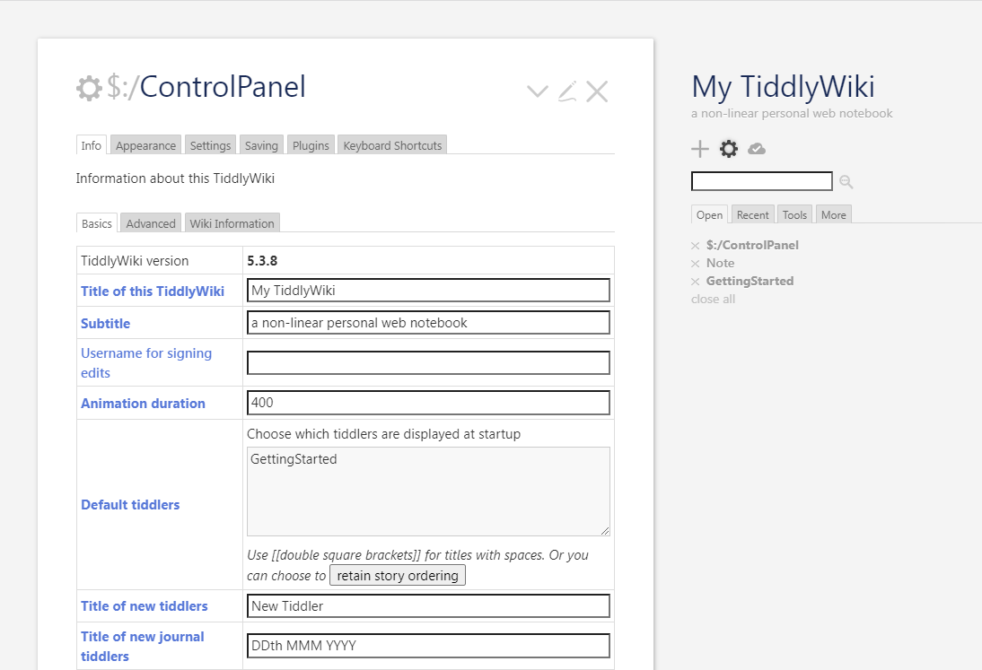Select the Wiki Information sub-tab
The width and height of the screenshot is (982, 670).
pos(232,223)
